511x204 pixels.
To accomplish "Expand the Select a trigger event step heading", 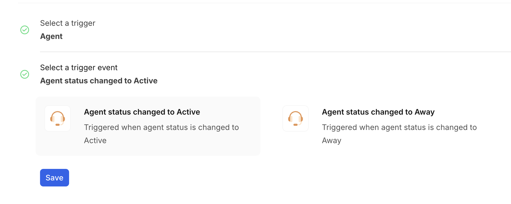I will [x=79, y=68].
